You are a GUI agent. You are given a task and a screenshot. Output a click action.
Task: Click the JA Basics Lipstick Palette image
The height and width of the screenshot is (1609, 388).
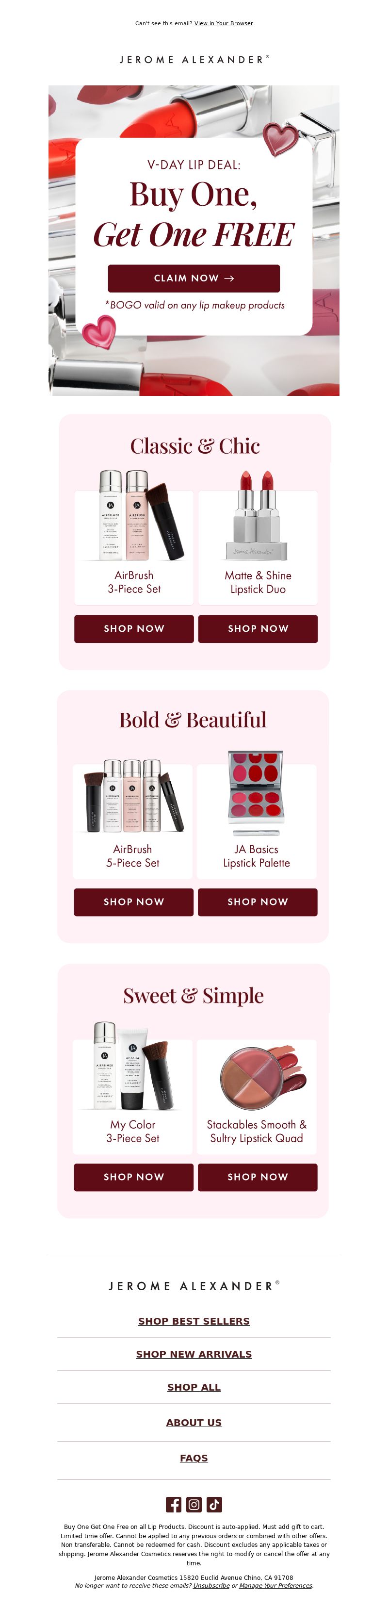pos(256,793)
